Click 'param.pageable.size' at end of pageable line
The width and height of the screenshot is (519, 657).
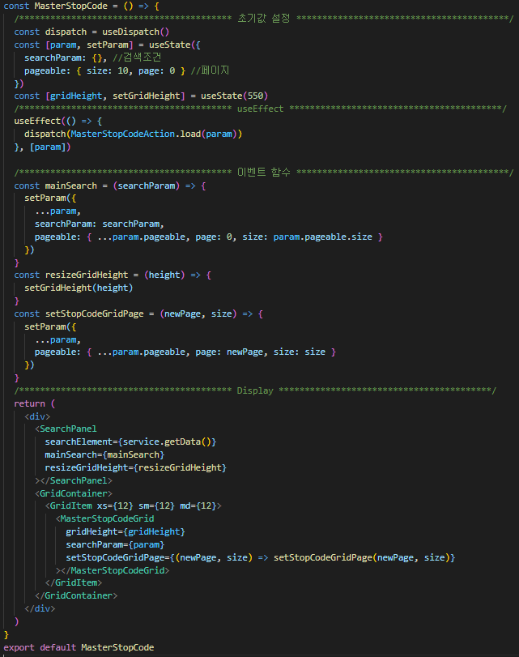coord(322,237)
